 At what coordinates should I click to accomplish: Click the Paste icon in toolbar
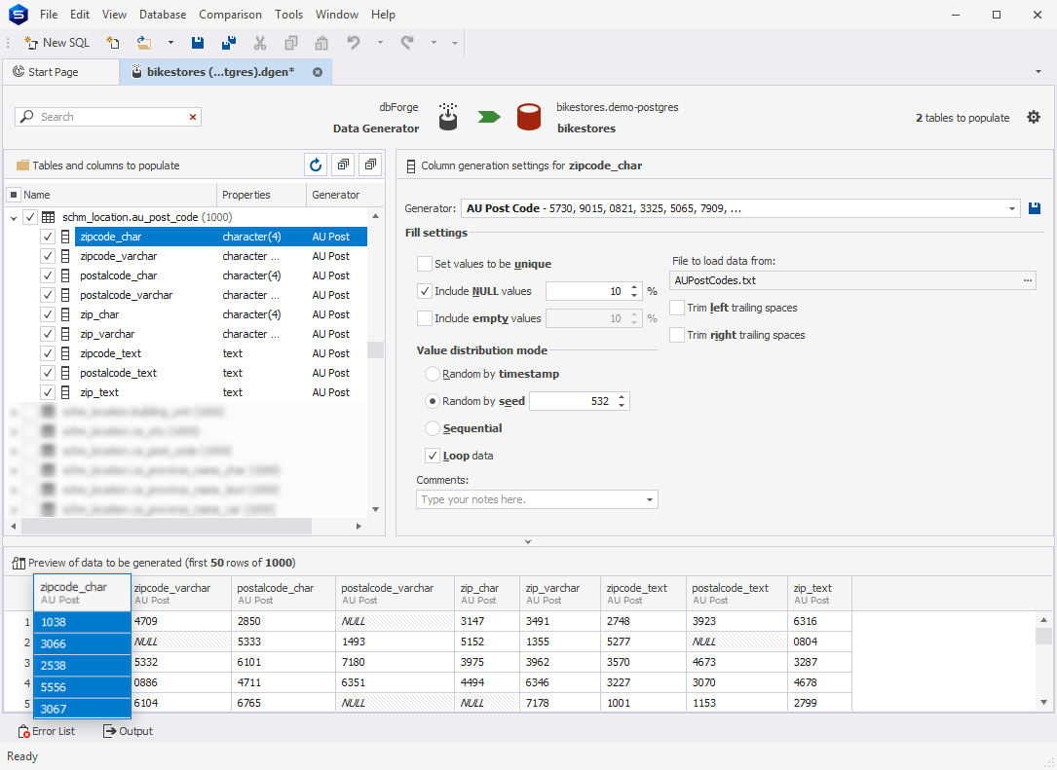point(321,43)
